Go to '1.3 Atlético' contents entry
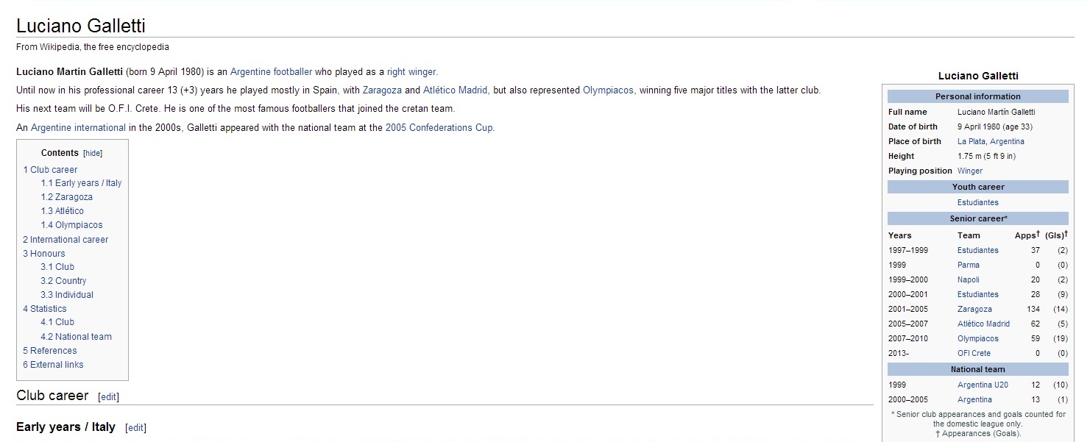Screen dimensions: 1090x442 coord(62,211)
